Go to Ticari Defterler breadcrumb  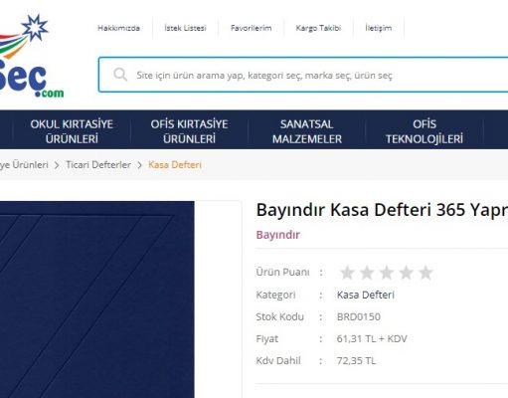(98, 164)
